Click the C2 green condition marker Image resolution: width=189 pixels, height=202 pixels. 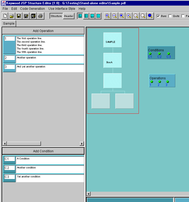point(159,54)
